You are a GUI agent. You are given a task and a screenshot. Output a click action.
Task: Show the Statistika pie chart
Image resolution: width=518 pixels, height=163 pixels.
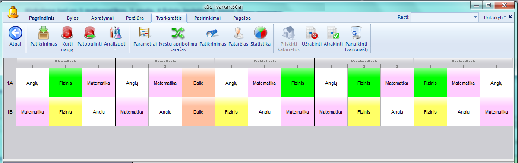coord(260,33)
